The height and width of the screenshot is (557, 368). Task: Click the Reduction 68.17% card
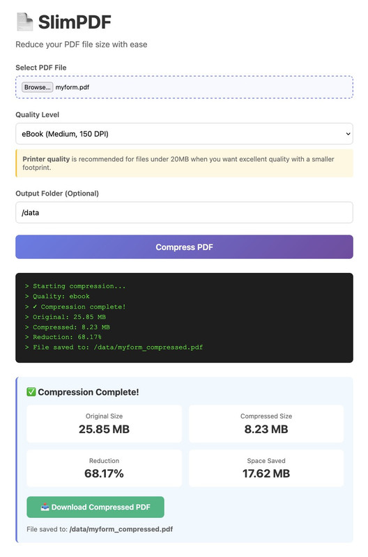[104, 468]
